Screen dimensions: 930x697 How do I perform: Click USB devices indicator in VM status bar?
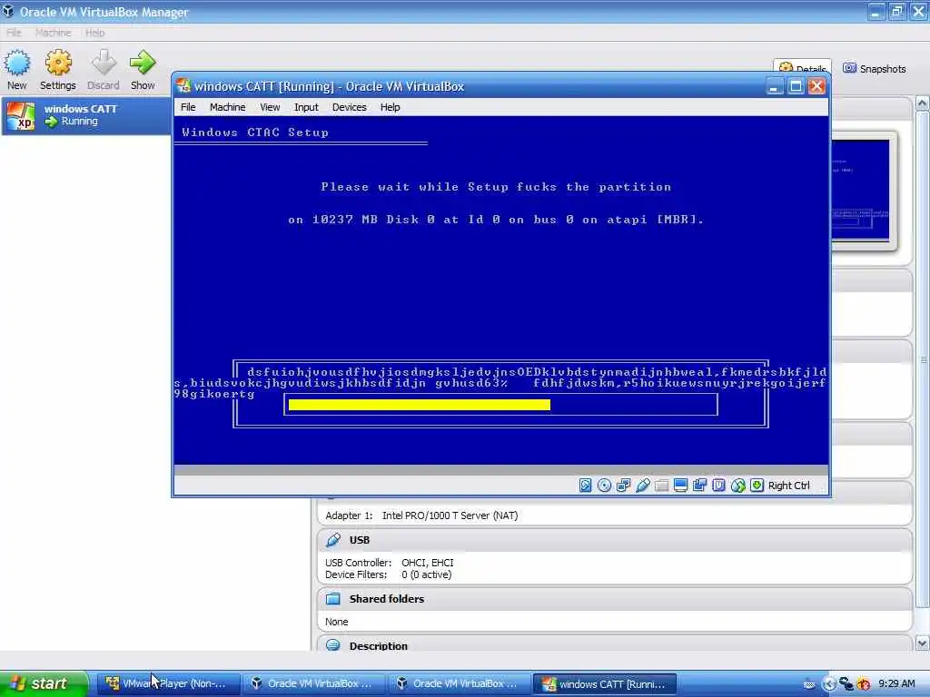pos(642,486)
